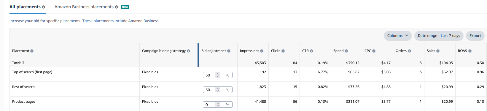Screen dimensions: 487x111
Task: Switch to Amazon Business placements tab
Action: tap(84, 7)
